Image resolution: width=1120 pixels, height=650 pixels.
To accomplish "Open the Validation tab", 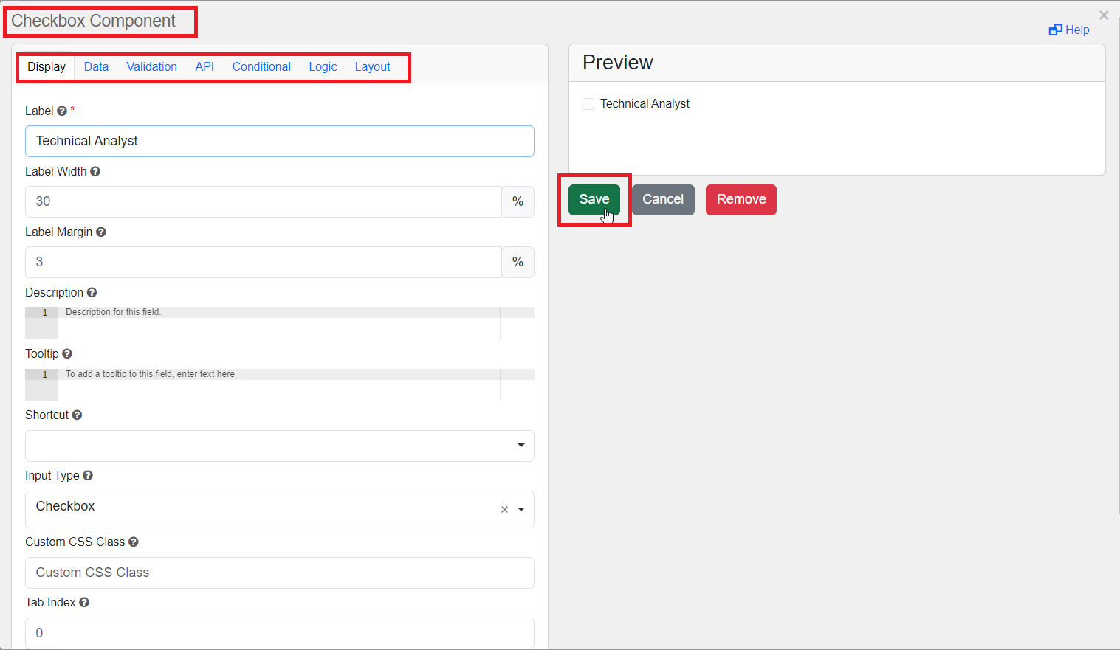I will [x=151, y=66].
